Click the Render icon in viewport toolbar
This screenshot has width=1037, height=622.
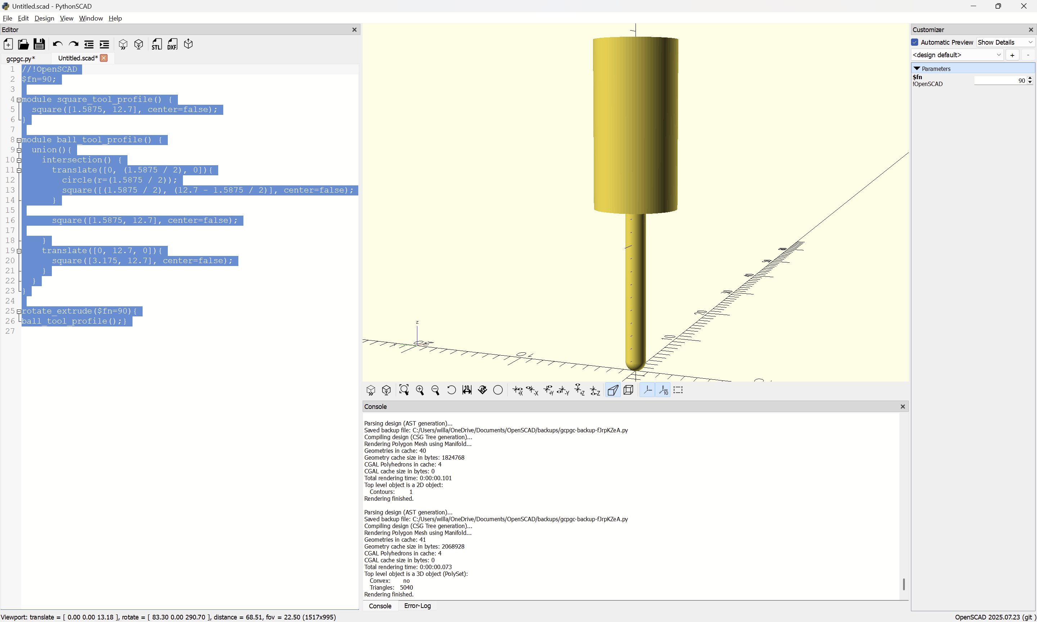coord(386,390)
